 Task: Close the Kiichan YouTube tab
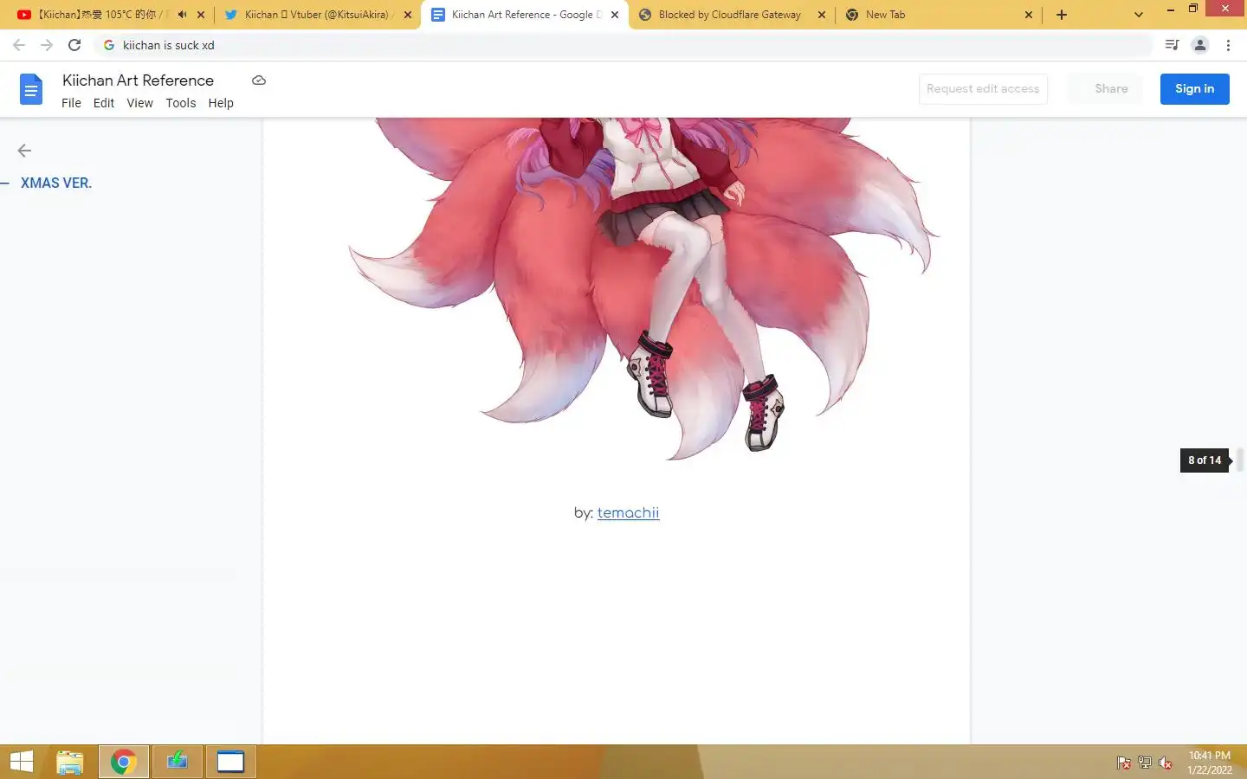coord(201,15)
